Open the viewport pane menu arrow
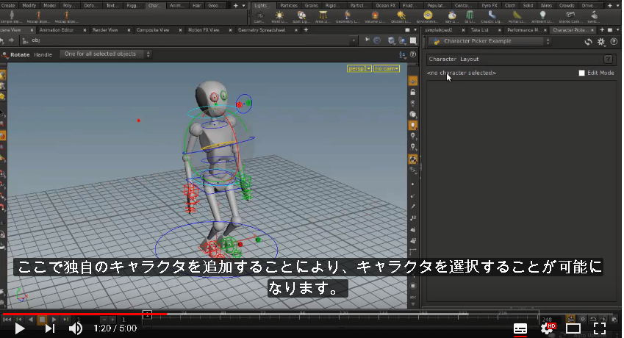Screen dimensions: 624x338 coord(415,30)
